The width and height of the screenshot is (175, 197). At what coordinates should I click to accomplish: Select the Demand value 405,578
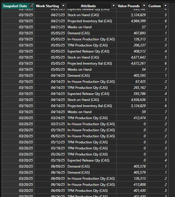[140, 166]
